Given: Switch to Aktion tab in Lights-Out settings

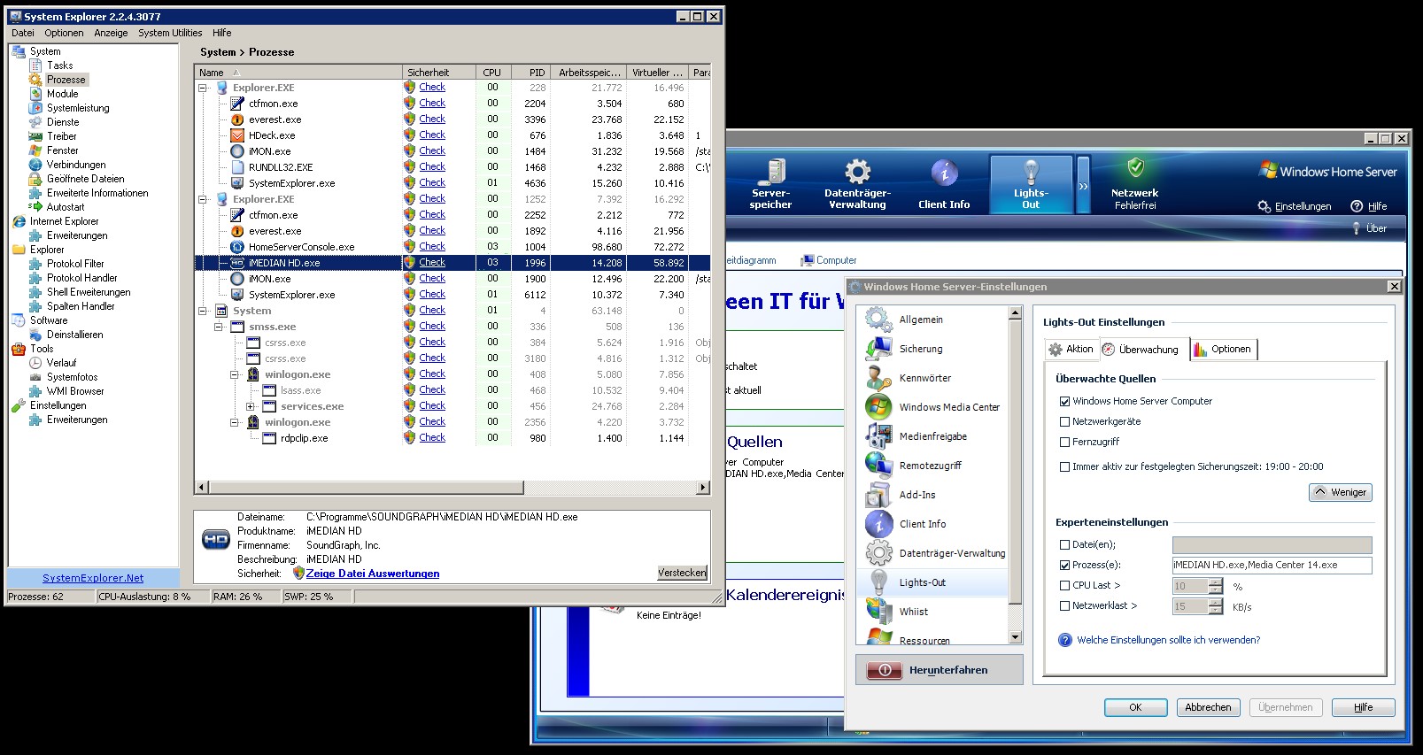Looking at the screenshot, I should (x=1071, y=349).
